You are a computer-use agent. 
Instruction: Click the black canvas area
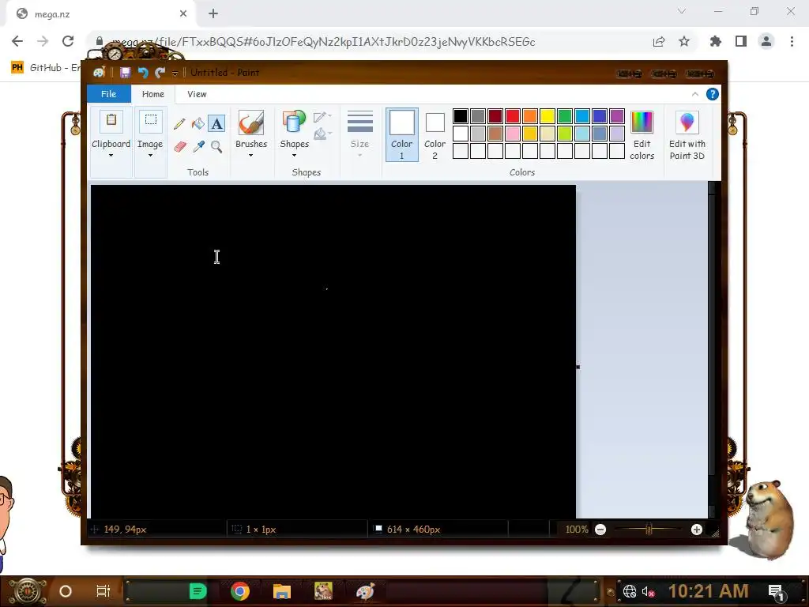tap(333, 351)
